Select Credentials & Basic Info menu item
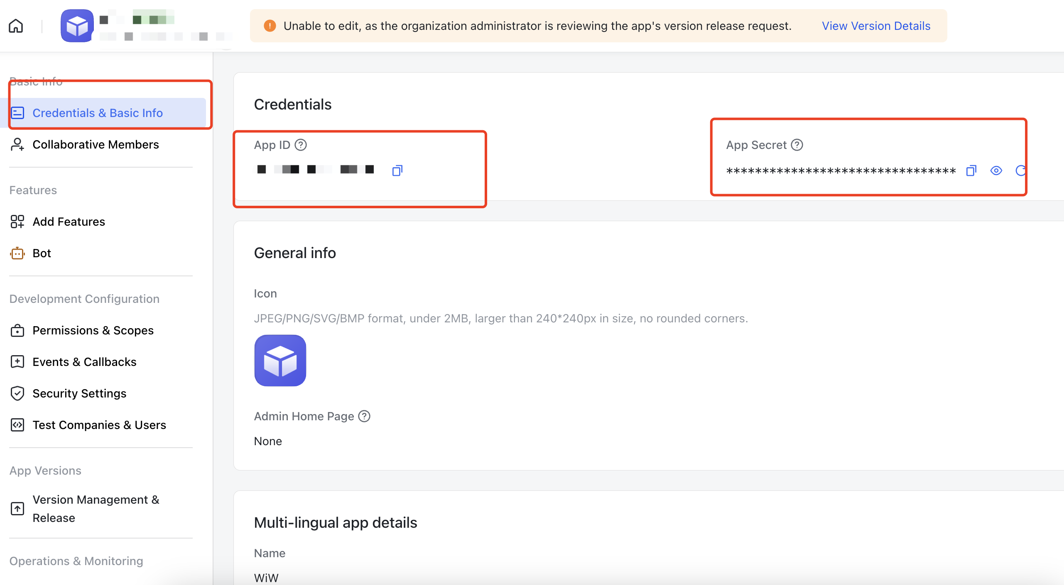This screenshot has width=1064, height=585. point(98,113)
